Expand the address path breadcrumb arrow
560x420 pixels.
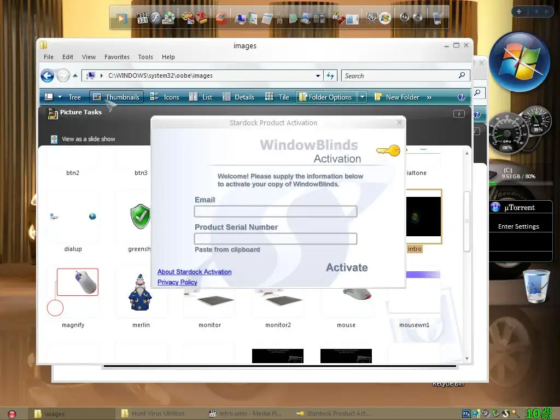coord(101,75)
